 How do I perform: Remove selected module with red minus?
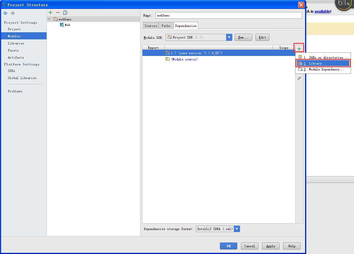pos(58,13)
